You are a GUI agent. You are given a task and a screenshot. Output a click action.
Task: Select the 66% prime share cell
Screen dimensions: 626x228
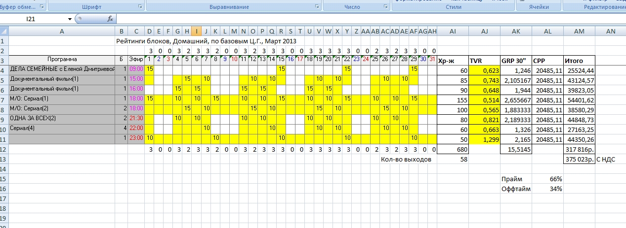[x=547, y=179]
